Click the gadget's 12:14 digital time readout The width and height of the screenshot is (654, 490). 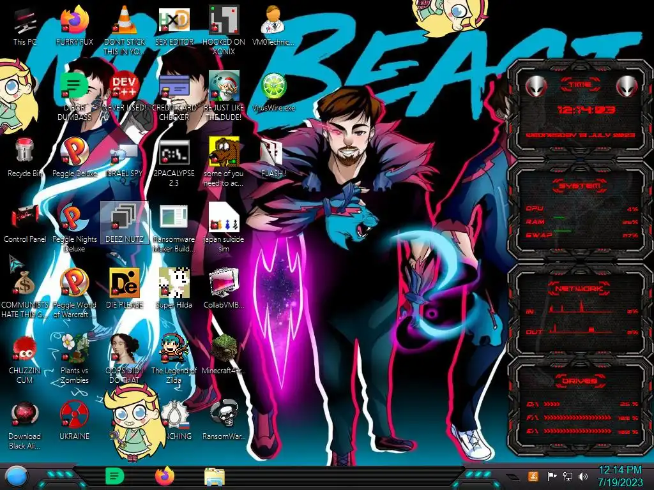point(586,110)
